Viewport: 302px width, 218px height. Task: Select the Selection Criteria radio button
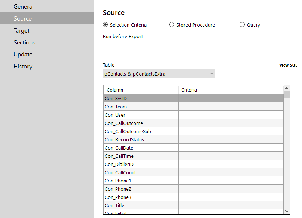(x=105, y=25)
